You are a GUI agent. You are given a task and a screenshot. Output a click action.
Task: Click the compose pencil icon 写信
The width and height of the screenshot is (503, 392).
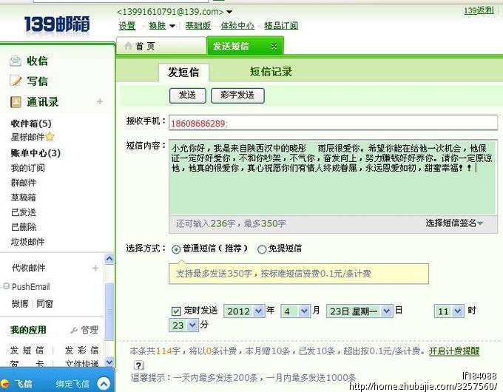click(16, 81)
